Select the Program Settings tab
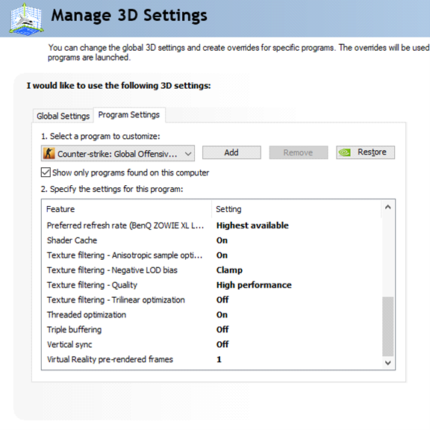 [x=129, y=115]
